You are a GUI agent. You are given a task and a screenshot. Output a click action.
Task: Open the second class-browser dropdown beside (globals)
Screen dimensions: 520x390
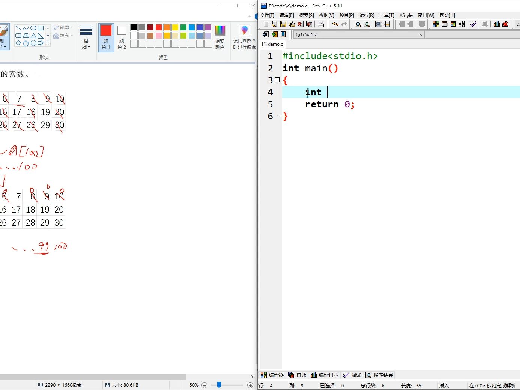(x=472, y=34)
